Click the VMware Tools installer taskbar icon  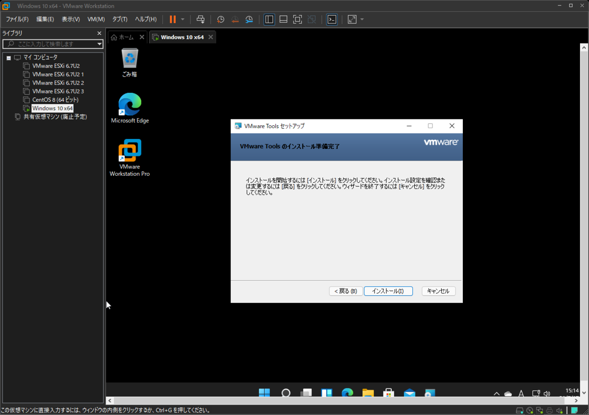coord(429,393)
